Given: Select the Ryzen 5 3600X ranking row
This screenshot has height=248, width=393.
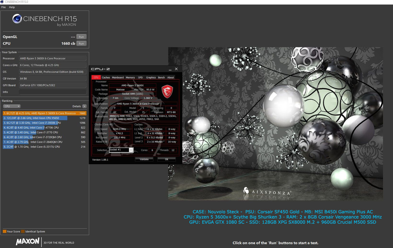Looking at the screenshot, I should (x=45, y=113).
